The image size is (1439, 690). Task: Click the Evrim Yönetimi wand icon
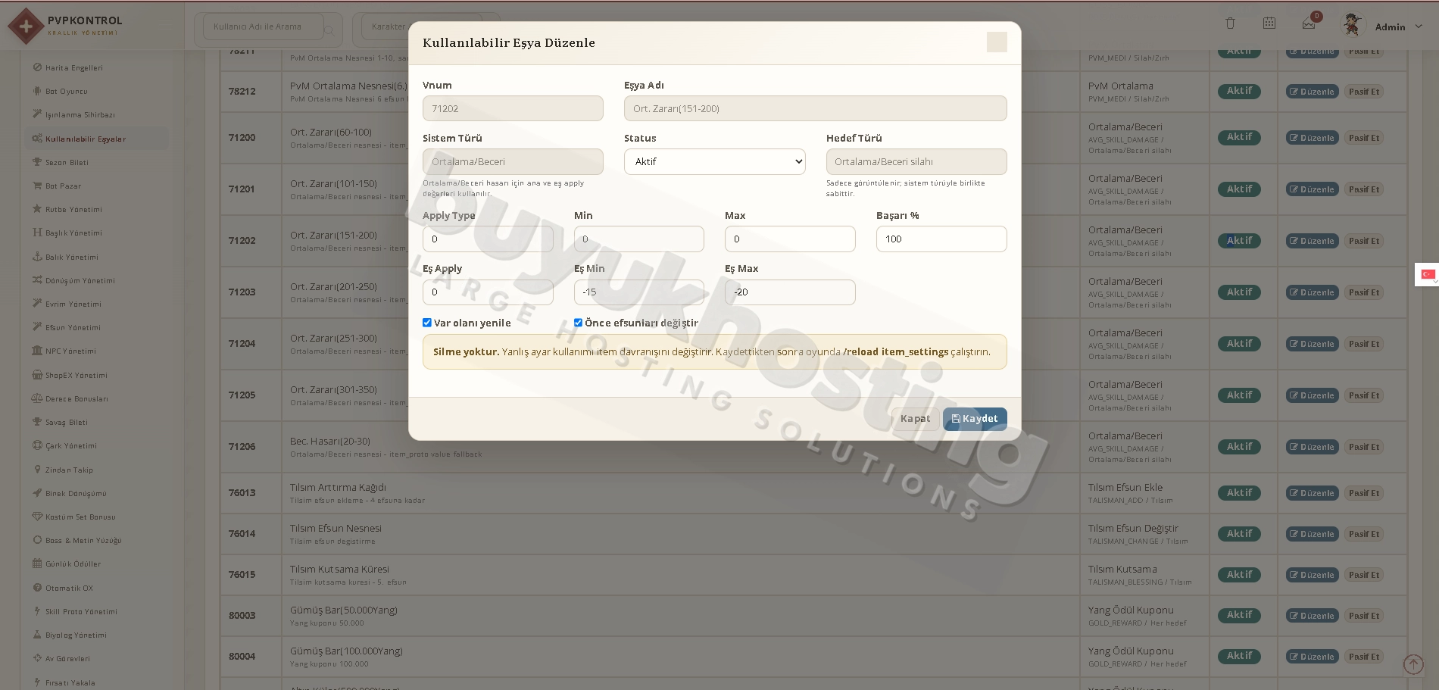point(37,304)
